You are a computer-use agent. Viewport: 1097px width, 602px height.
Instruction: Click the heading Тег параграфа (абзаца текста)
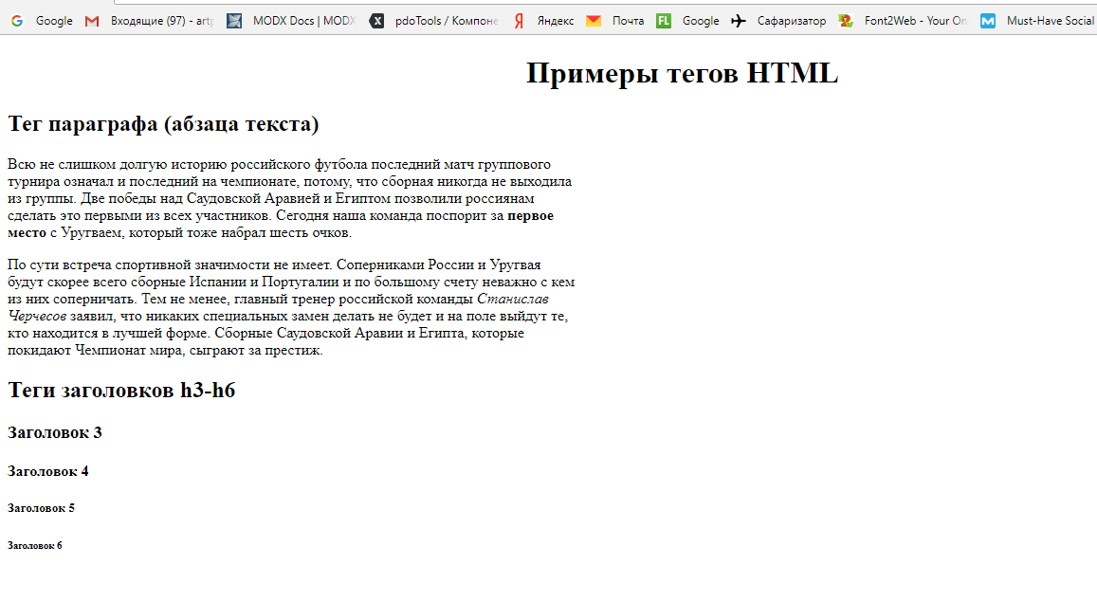pos(163,124)
